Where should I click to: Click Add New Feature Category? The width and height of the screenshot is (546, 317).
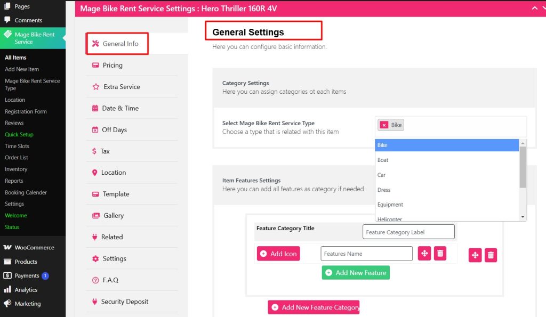coord(314,307)
